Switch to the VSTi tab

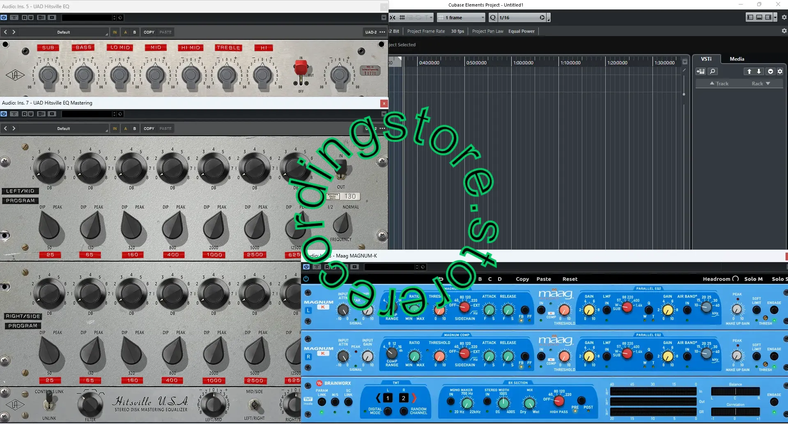(x=706, y=59)
